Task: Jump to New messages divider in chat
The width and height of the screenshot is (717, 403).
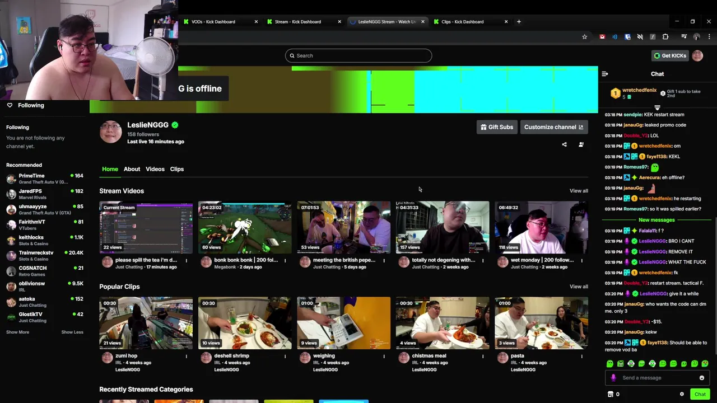Action: tap(657, 220)
